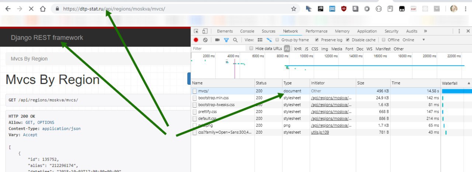Switch to large request rows view icon
Screen dimensions: 472x172
pos(260,40)
